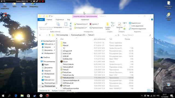Click the help question mark icon
Image resolution: width=175 pixels, height=98 pixels.
tap(152, 20)
